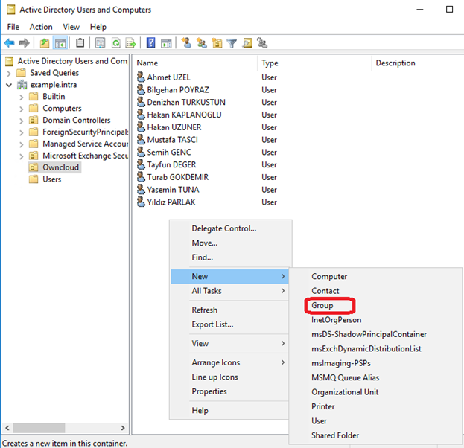This screenshot has width=464, height=448.
Task: Open the All Tasks submenu
Action: [x=229, y=291]
